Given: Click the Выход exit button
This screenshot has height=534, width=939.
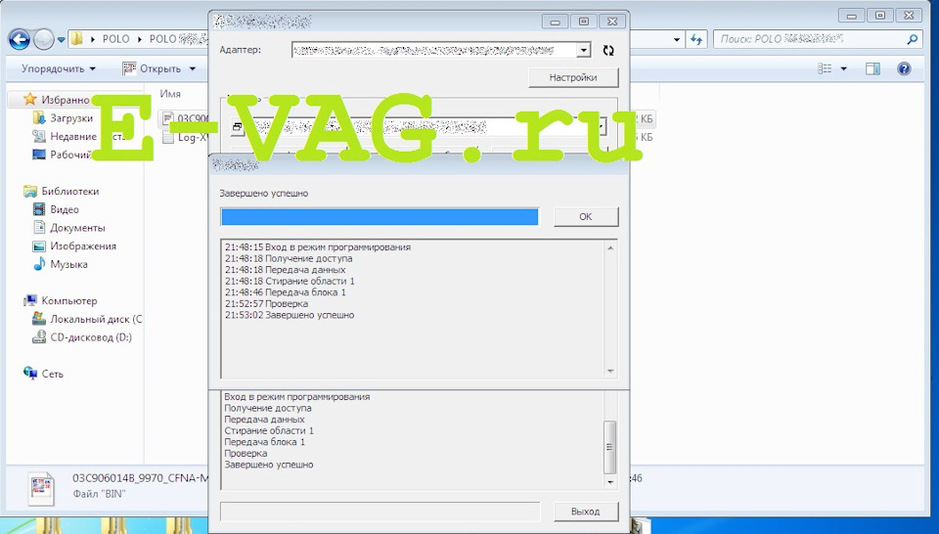Looking at the screenshot, I should [585, 512].
